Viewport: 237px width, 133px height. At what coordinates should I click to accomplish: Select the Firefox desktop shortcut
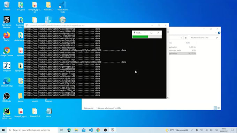7,36
